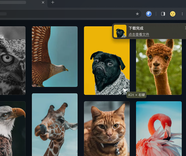Select the black-and-white owl photo
This screenshot has height=156, width=186.
coord(13,61)
